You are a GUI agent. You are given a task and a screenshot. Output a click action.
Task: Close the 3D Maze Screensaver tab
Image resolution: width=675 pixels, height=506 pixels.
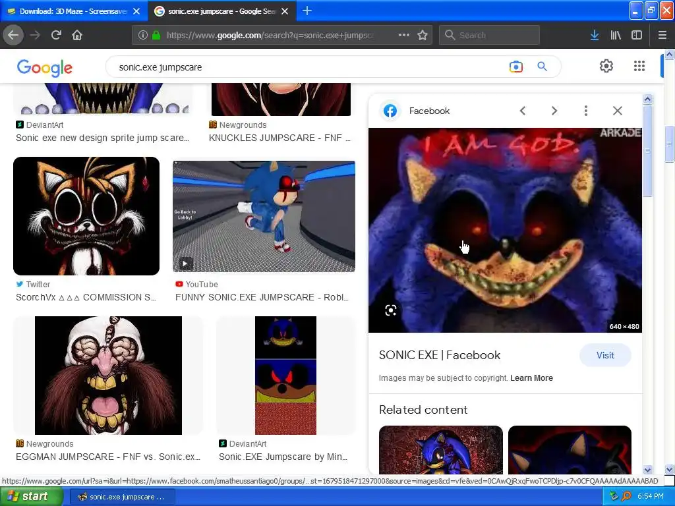click(x=136, y=11)
